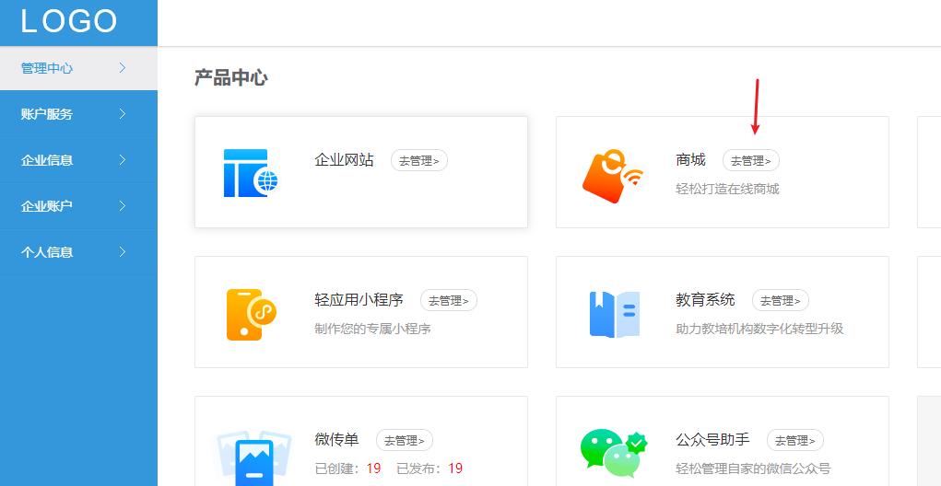Expand the 企业账户 chevron arrow
The image size is (941, 486).
click(x=123, y=206)
